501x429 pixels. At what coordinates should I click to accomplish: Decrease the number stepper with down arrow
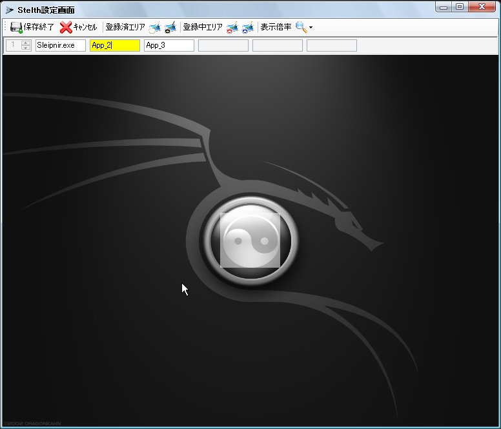tap(26, 48)
